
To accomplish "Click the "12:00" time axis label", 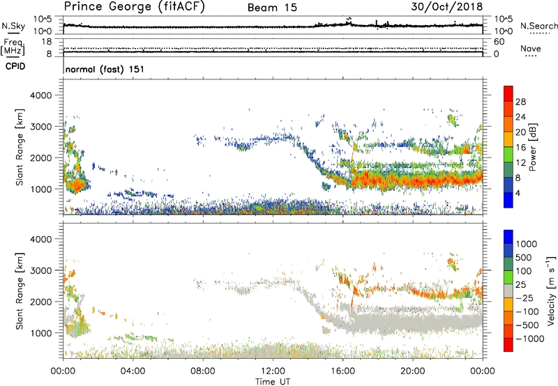I will click(x=273, y=371).
